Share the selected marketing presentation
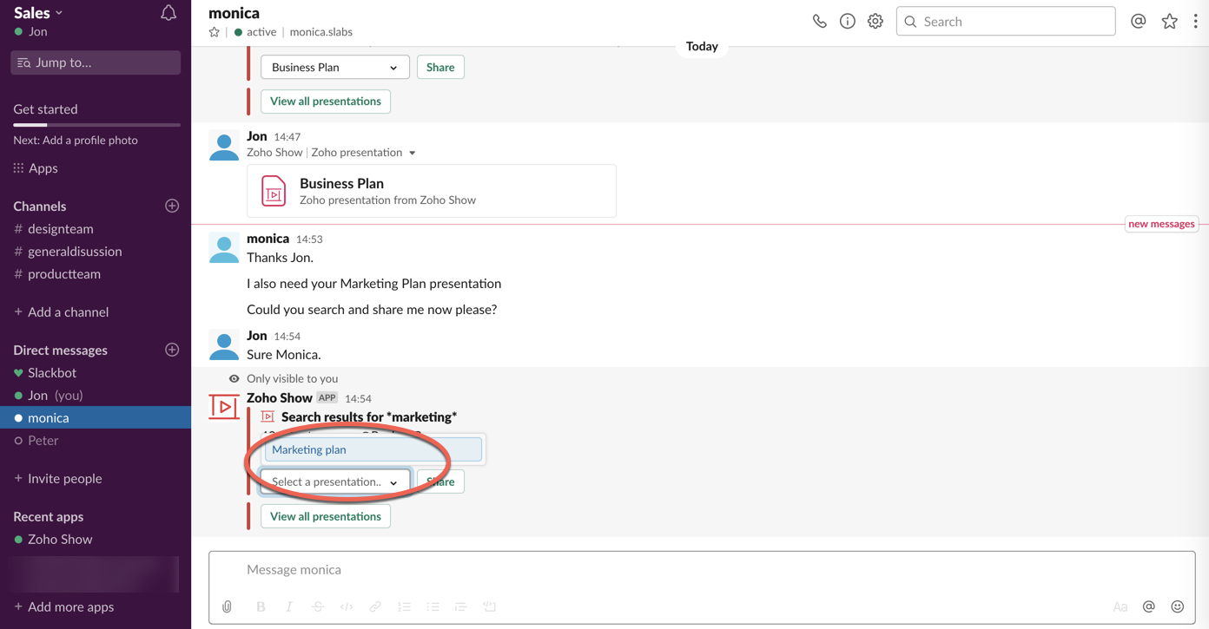Screen dimensions: 1209x629 440,482
